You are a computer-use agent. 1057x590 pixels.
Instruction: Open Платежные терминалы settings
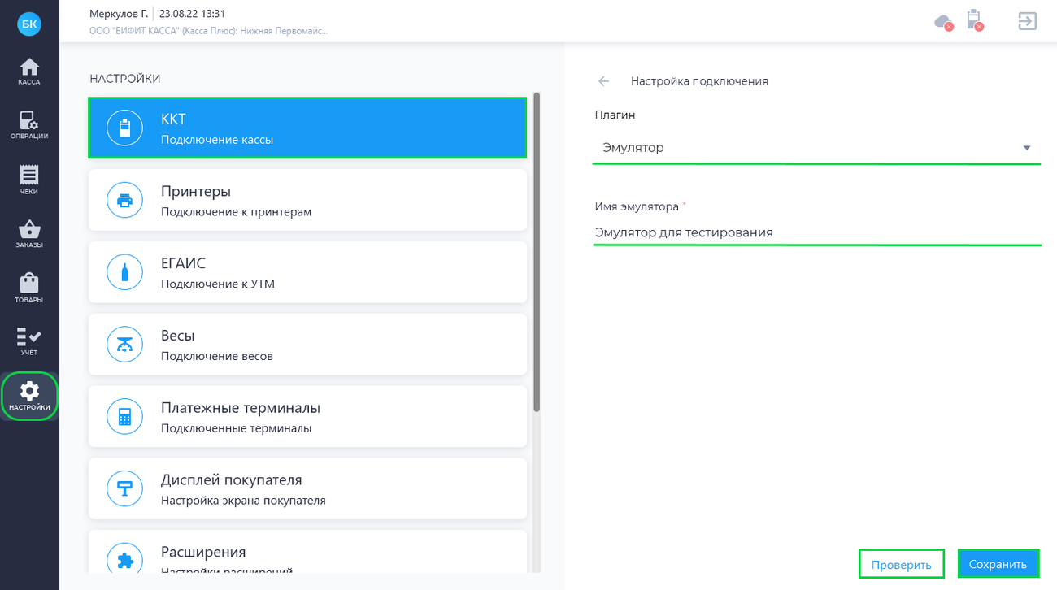click(x=307, y=416)
